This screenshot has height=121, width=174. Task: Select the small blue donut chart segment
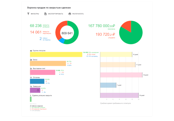point(61,40)
